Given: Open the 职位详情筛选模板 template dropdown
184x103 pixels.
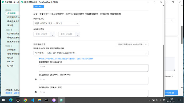Looking at the screenshot, I should pos(133,44).
